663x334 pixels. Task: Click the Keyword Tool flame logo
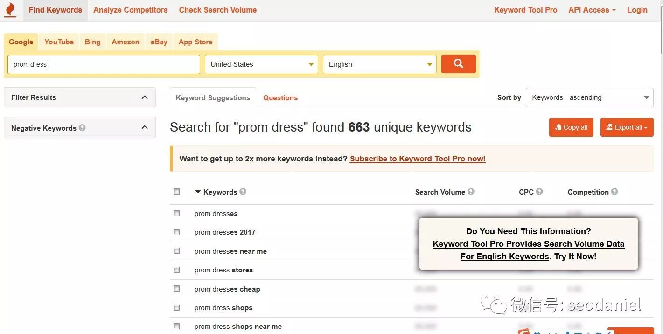(x=10, y=10)
